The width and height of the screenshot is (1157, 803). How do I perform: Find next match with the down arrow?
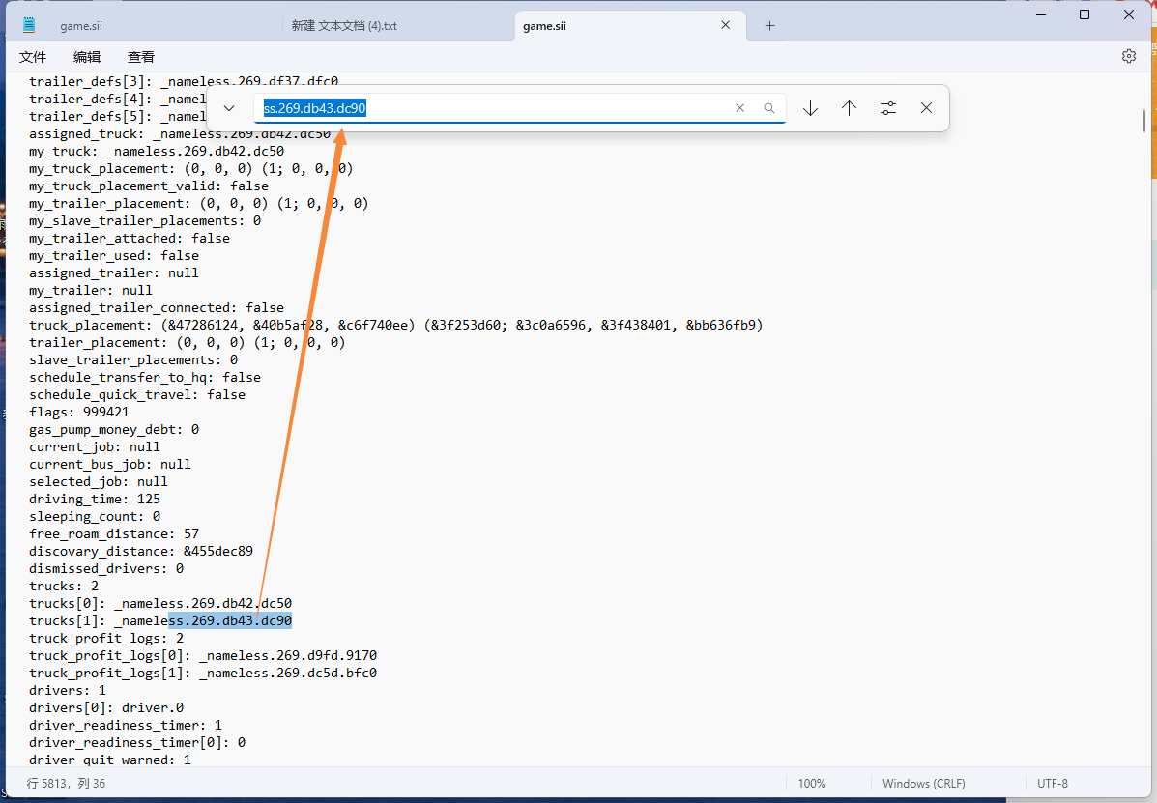coord(810,108)
